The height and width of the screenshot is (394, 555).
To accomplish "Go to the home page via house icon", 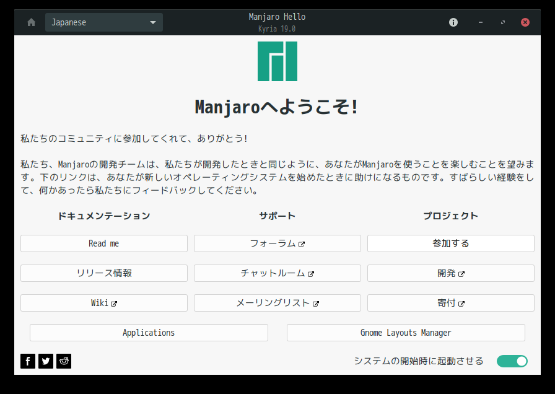I will (31, 22).
